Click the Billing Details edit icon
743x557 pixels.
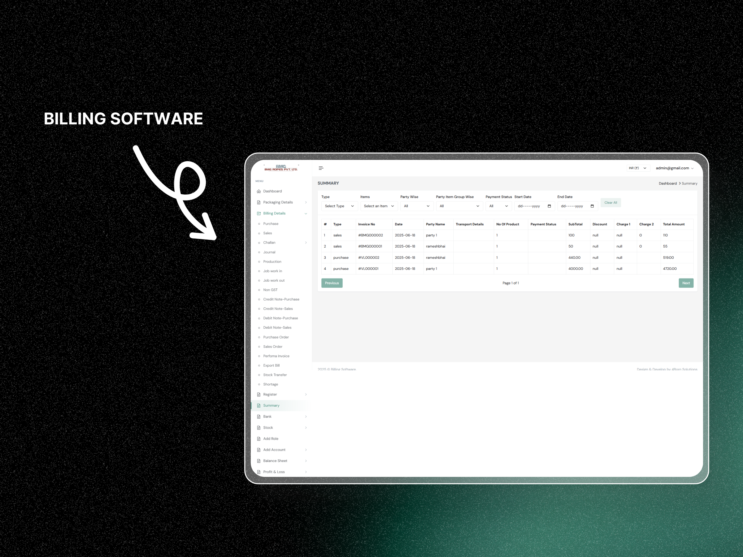259,214
